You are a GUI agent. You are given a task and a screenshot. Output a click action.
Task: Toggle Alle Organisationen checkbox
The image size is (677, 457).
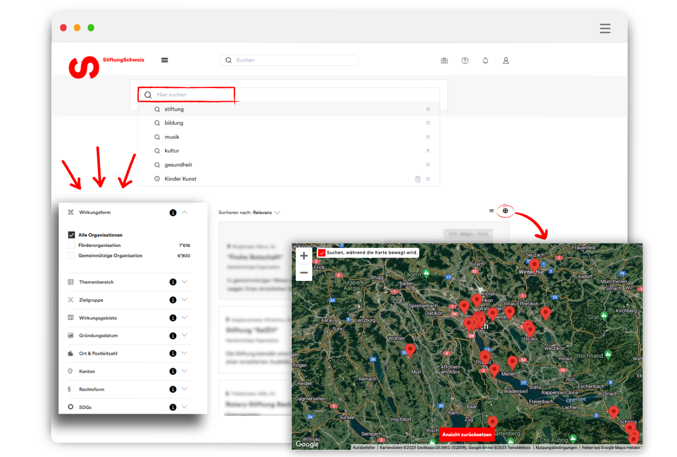pos(72,235)
